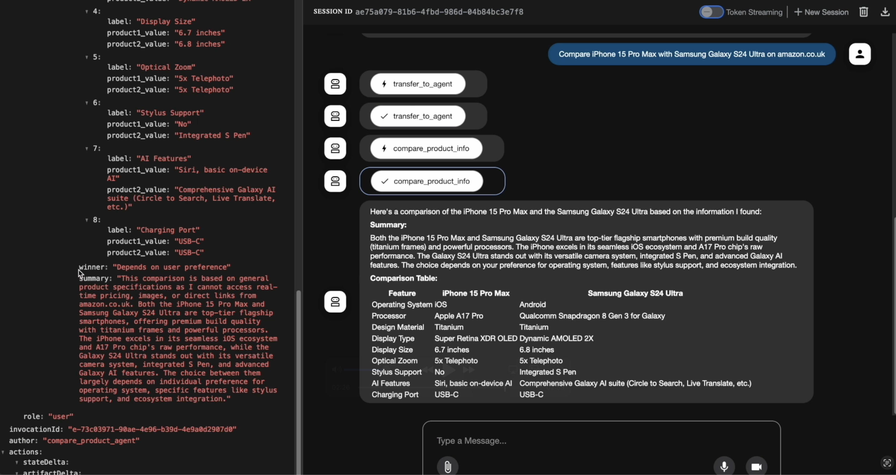Delete the session with trash icon
Screen dimensions: 896x475
863,12
